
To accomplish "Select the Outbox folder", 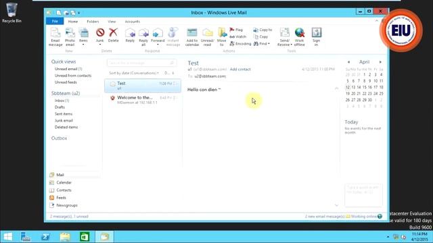I will pyautogui.click(x=59, y=138).
